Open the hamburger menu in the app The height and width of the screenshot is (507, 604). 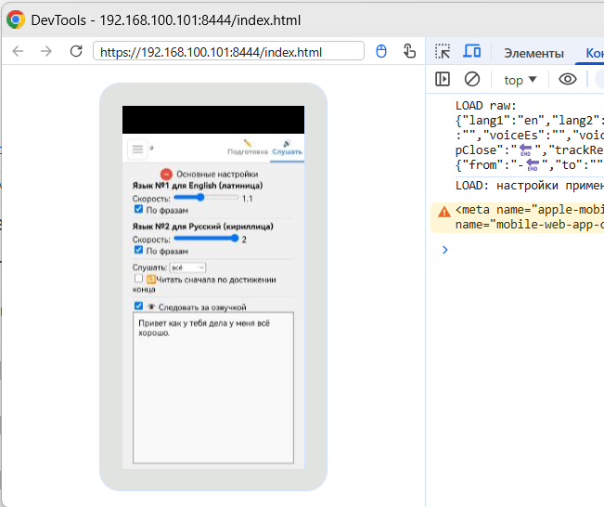click(x=137, y=148)
